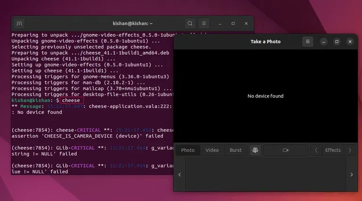Viewport: 362px width, 201px height.
Task: Switch to Photo mode
Action: (188, 150)
